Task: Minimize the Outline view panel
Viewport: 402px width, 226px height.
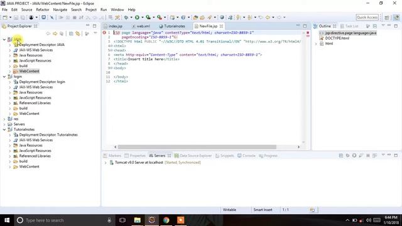Action: pyautogui.click(x=389, y=26)
